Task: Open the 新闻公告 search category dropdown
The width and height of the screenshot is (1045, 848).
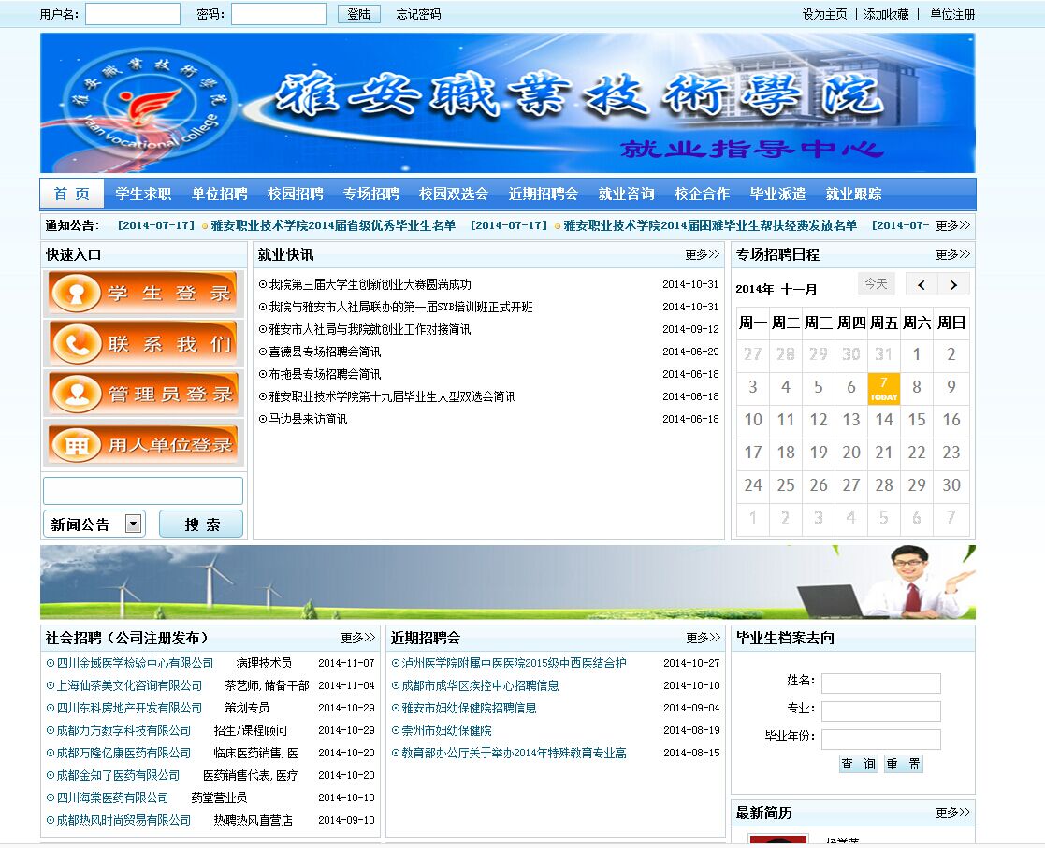Action: click(x=134, y=524)
